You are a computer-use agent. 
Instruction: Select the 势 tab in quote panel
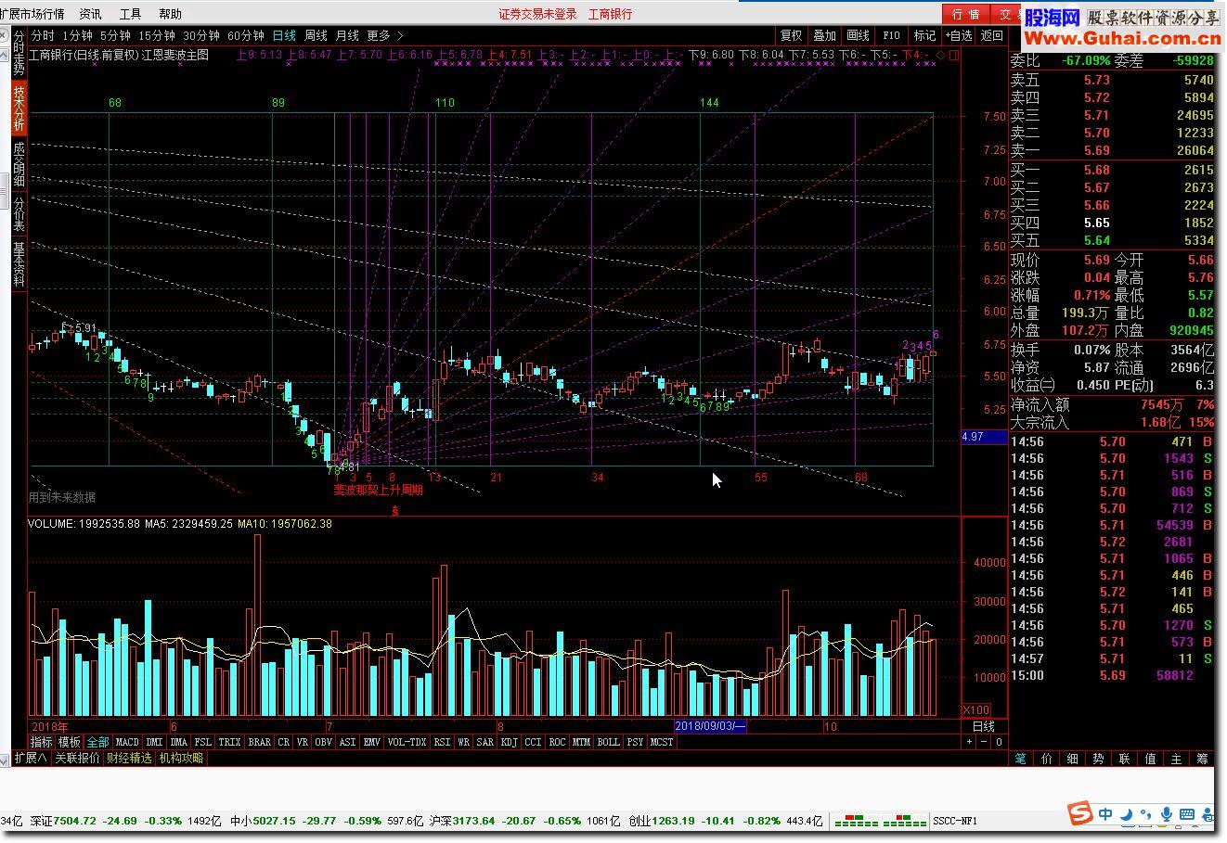(1099, 758)
